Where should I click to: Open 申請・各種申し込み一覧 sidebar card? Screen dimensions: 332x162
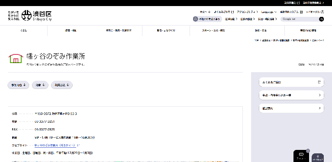click(291, 95)
